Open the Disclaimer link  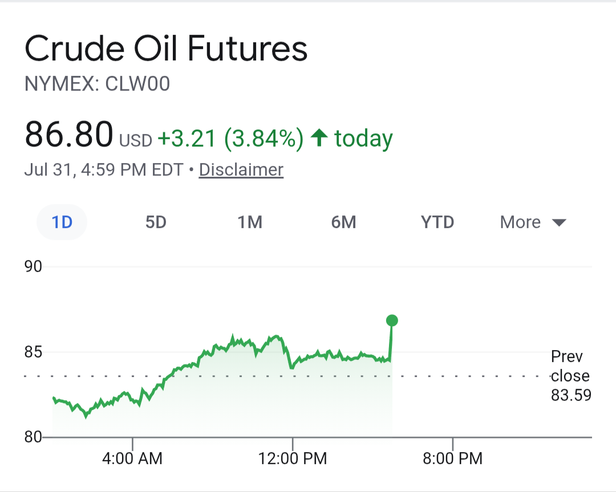tap(241, 170)
